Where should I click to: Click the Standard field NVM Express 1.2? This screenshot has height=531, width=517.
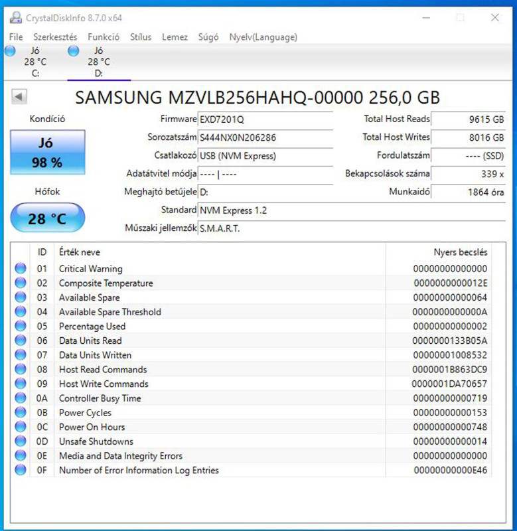tap(352, 210)
